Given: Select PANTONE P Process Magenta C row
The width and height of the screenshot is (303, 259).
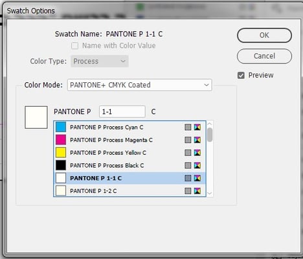Looking at the screenshot, I should 129,140.
